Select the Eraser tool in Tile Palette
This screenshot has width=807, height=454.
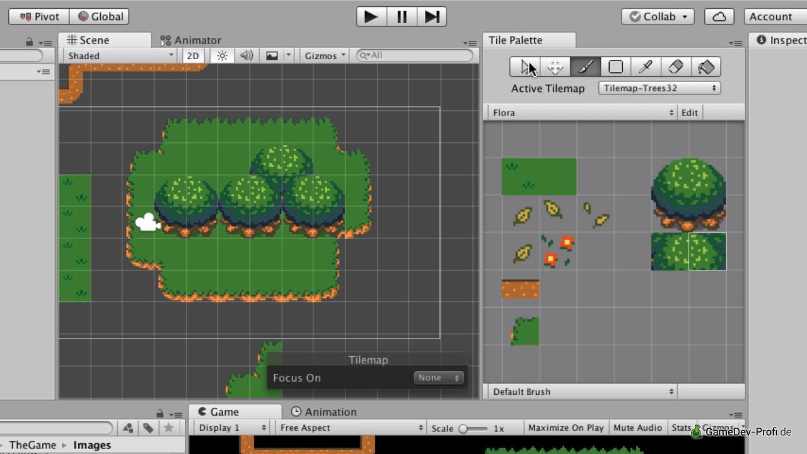coord(675,67)
